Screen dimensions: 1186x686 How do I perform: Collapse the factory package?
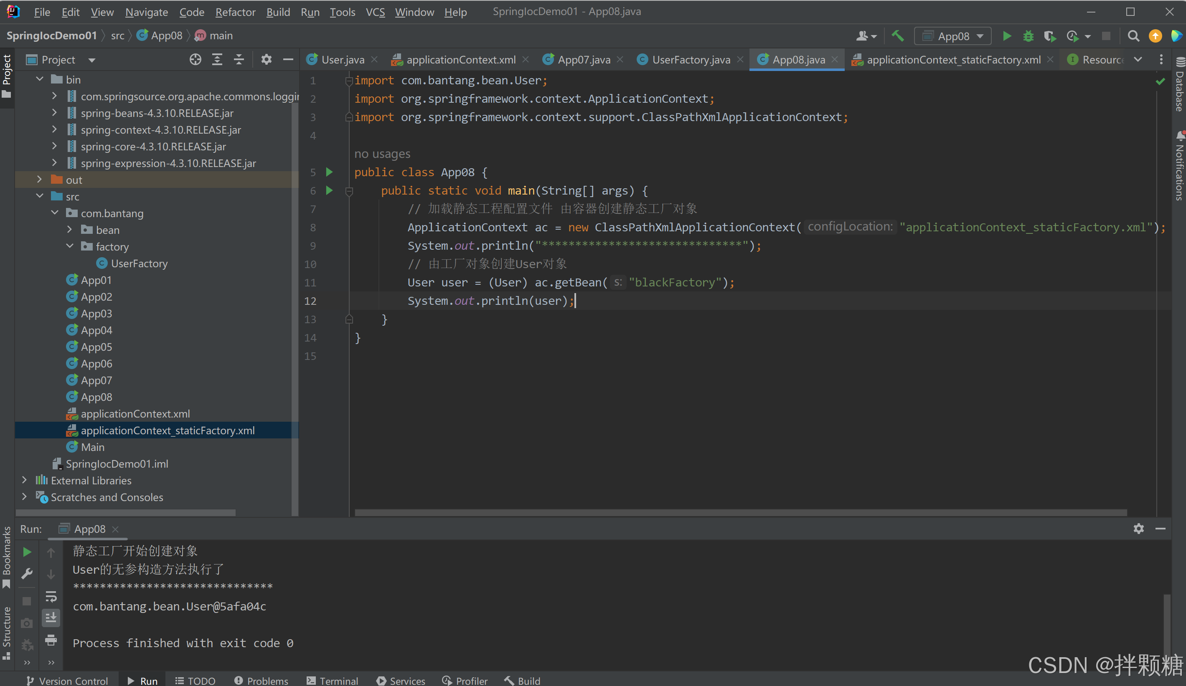coord(70,246)
